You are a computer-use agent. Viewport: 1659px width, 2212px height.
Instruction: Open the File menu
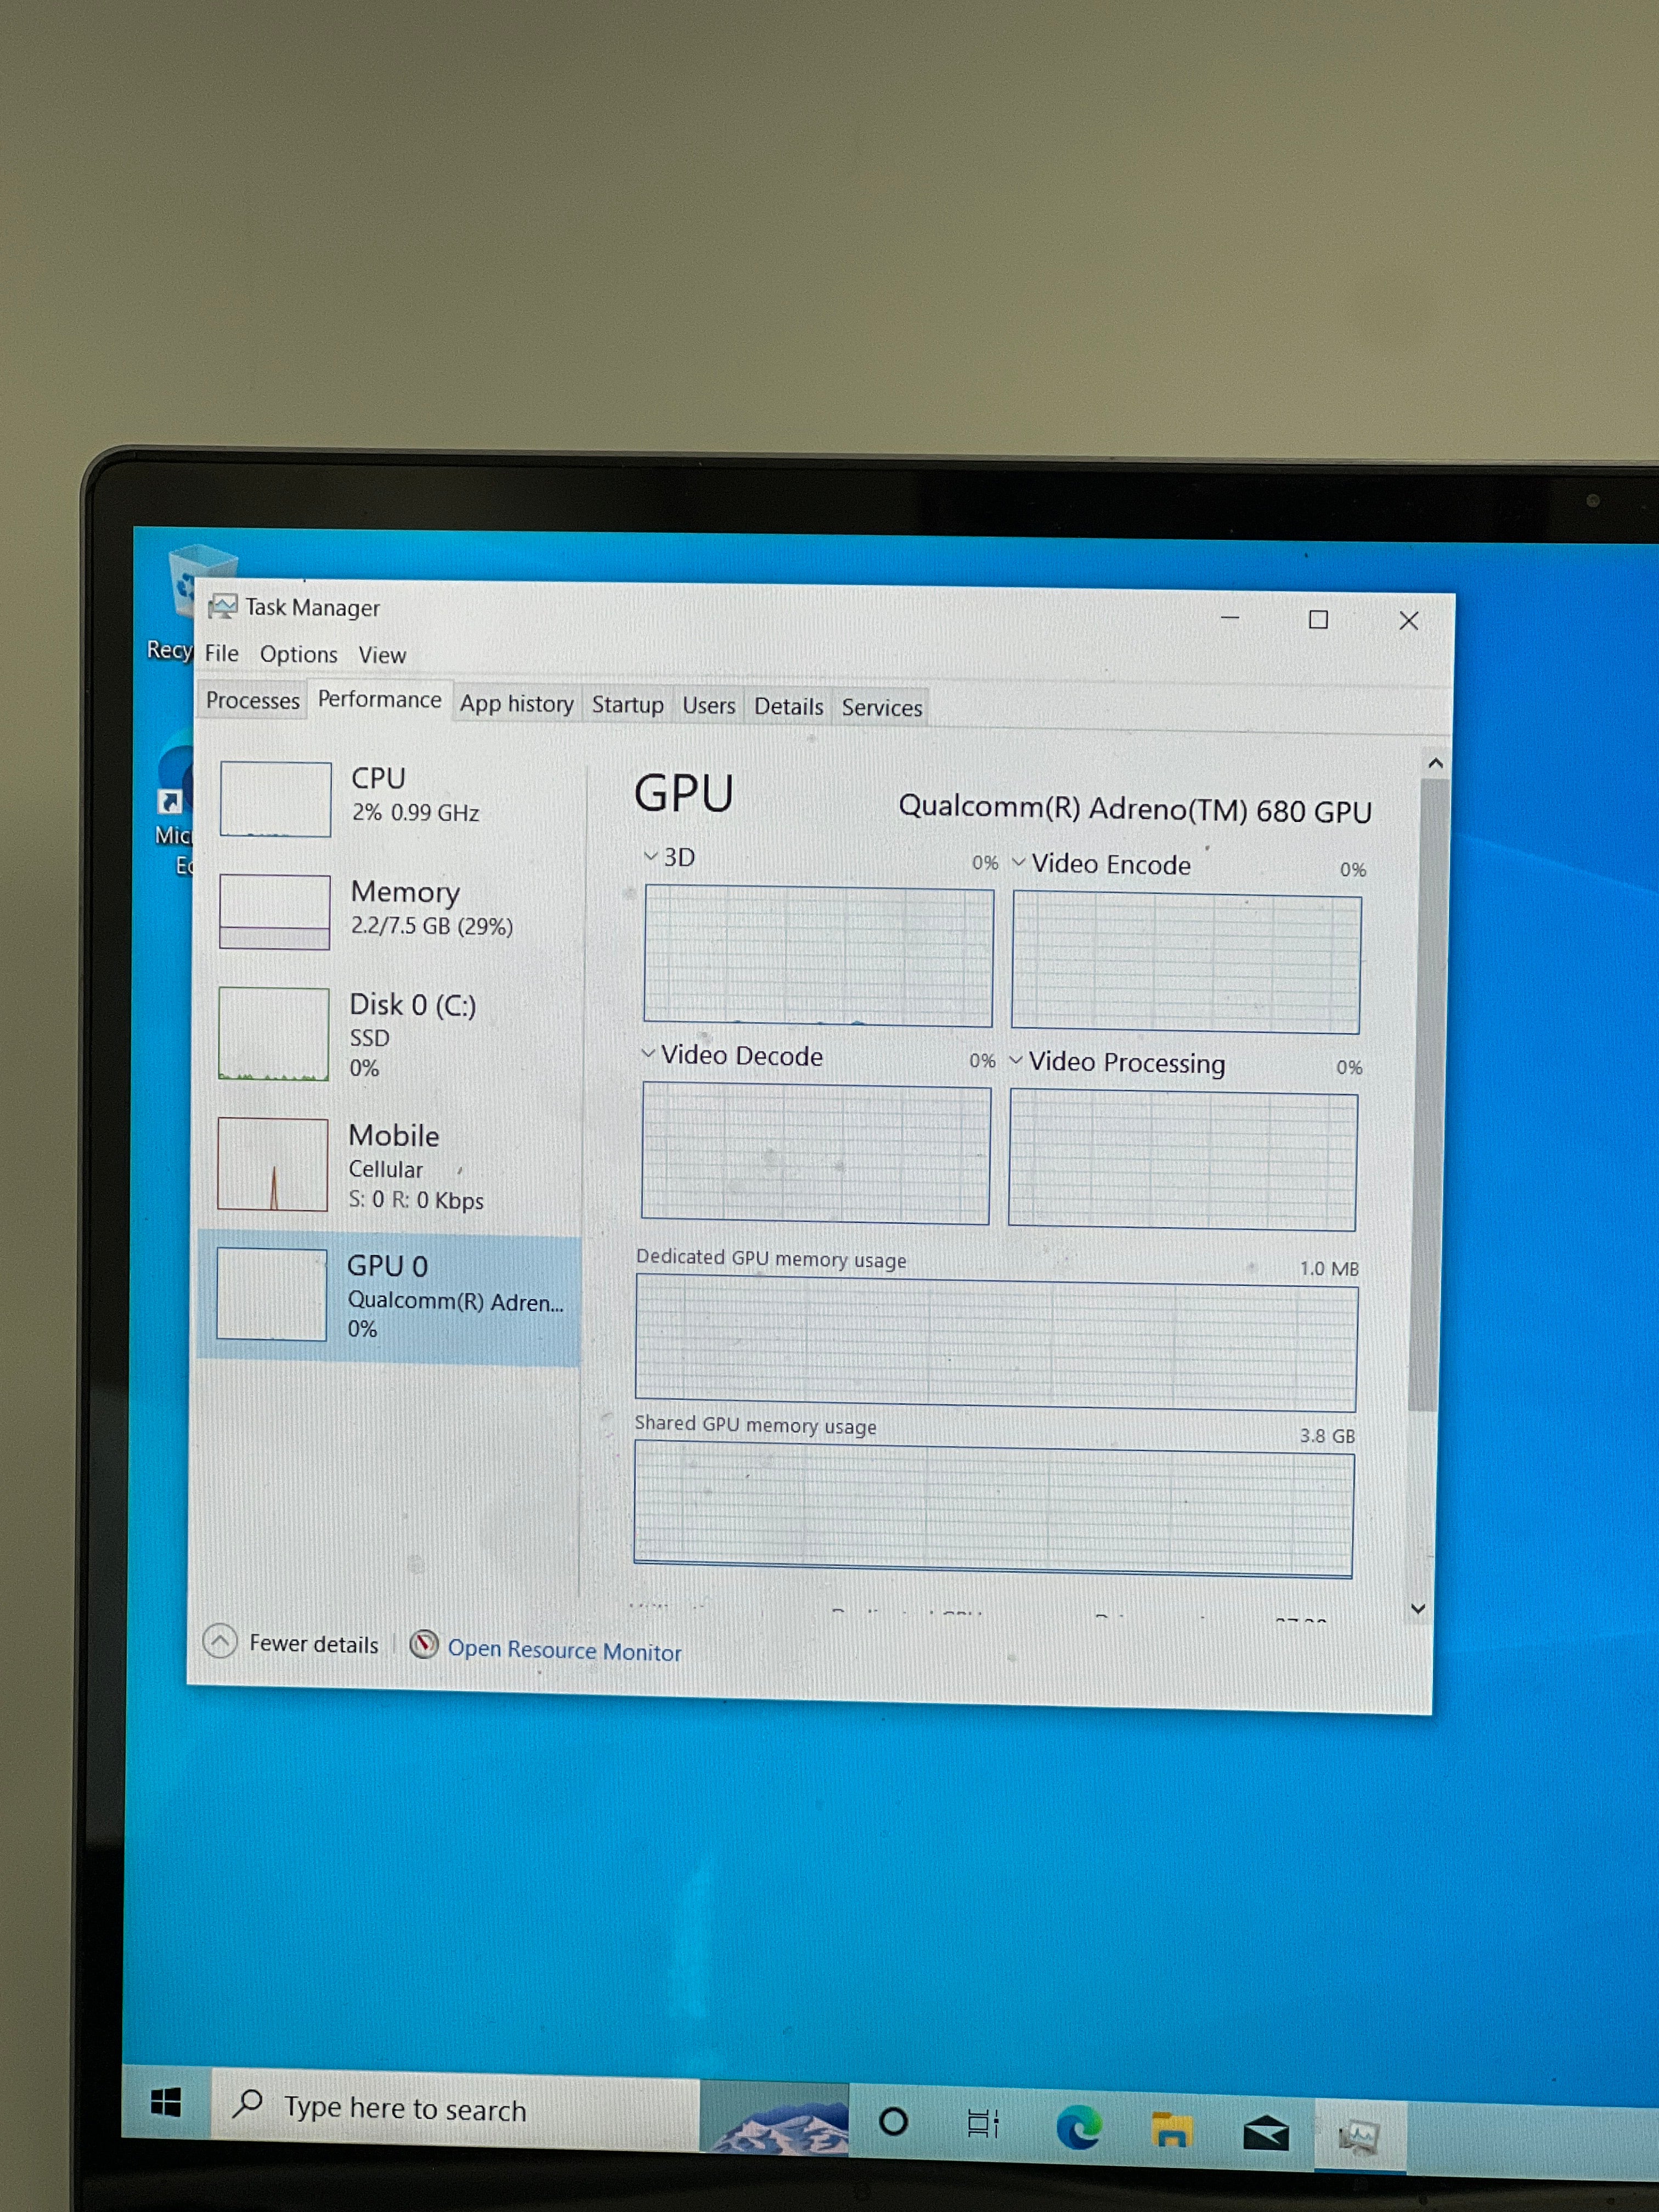[221, 653]
